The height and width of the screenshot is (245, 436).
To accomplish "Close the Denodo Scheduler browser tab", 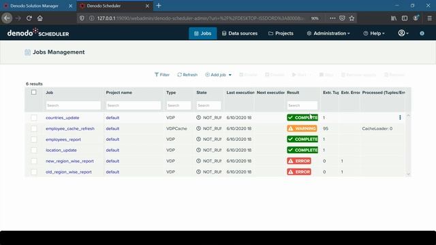I will (147, 6).
